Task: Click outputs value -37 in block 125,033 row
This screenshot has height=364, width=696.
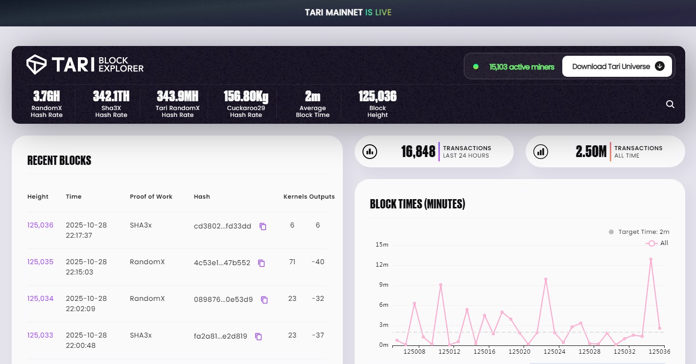Action: tap(318, 335)
